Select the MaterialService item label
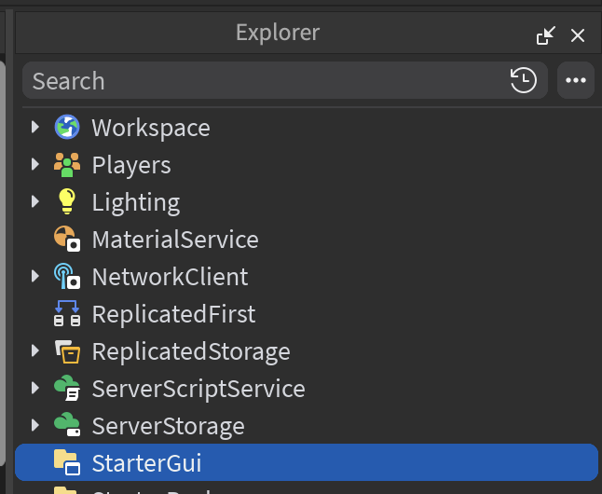This screenshot has height=494, width=602. point(175,240)
